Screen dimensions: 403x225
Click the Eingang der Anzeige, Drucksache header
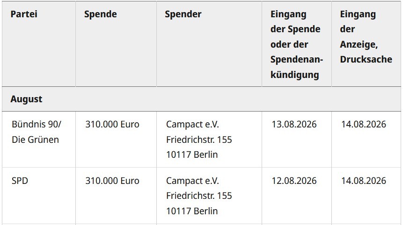coord(366,37)
